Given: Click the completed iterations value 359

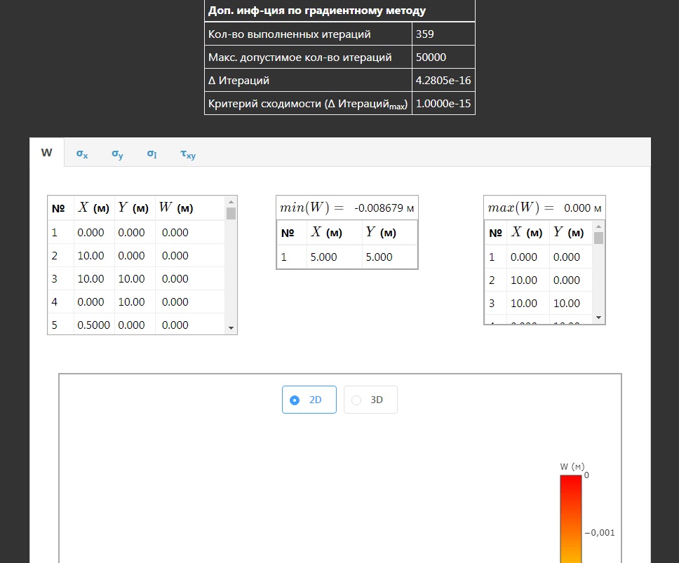Looking at the screenshot, I should [x=443, y=34].
